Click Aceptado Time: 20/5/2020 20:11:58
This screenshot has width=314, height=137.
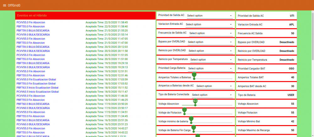[x=106, y=51]
